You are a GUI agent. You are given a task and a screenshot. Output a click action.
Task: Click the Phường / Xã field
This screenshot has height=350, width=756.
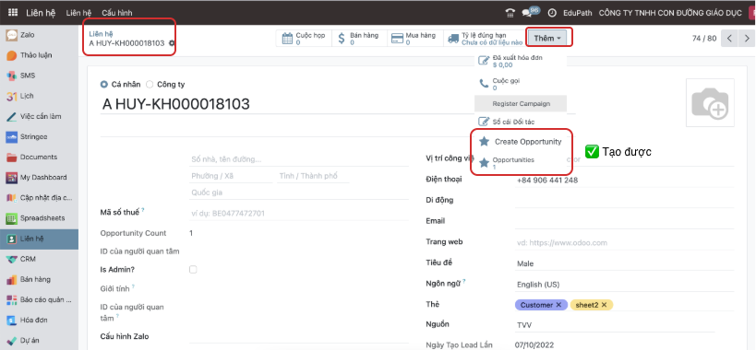[x=231, y=176]
